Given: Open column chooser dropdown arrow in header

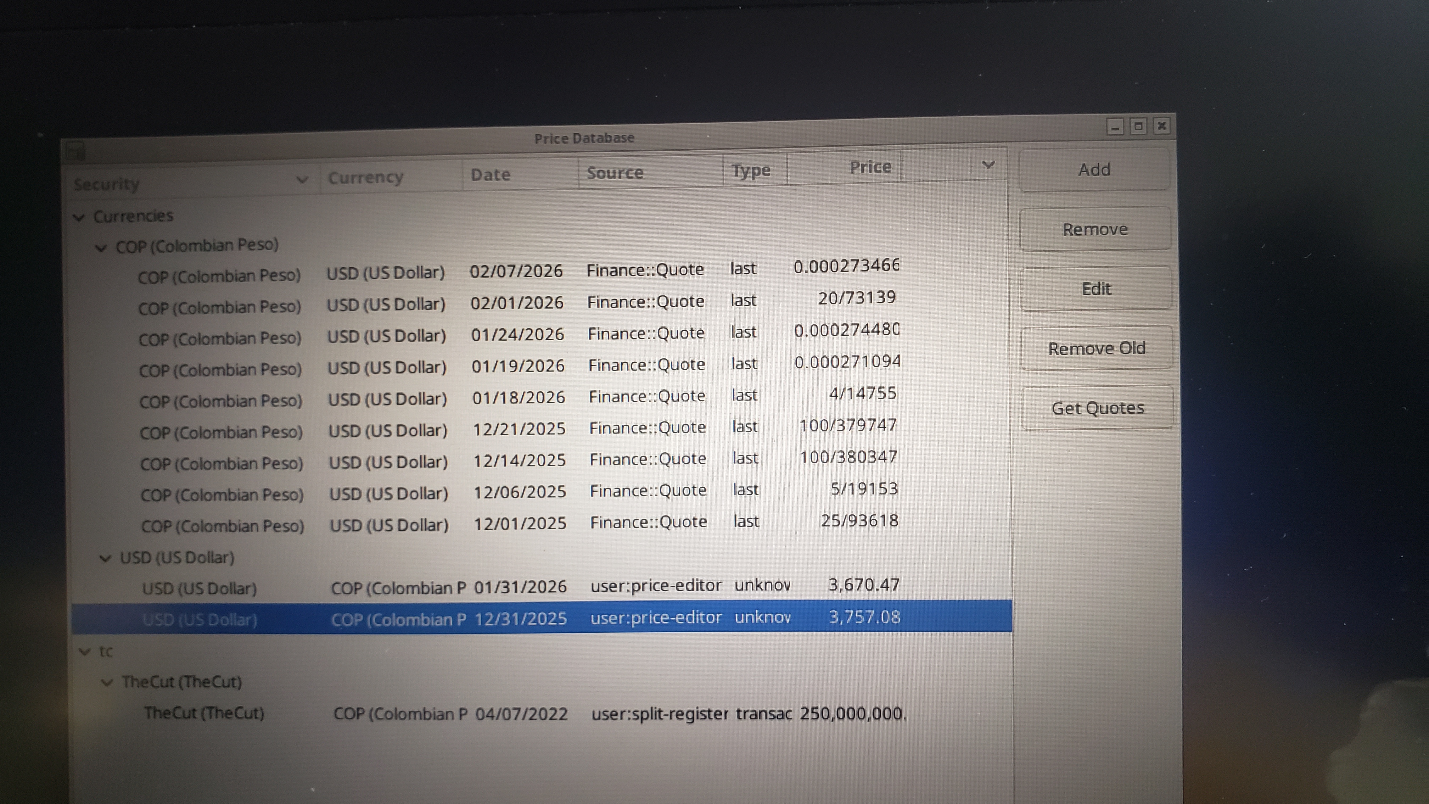Looking at the screenshot, I should (988, 165).
